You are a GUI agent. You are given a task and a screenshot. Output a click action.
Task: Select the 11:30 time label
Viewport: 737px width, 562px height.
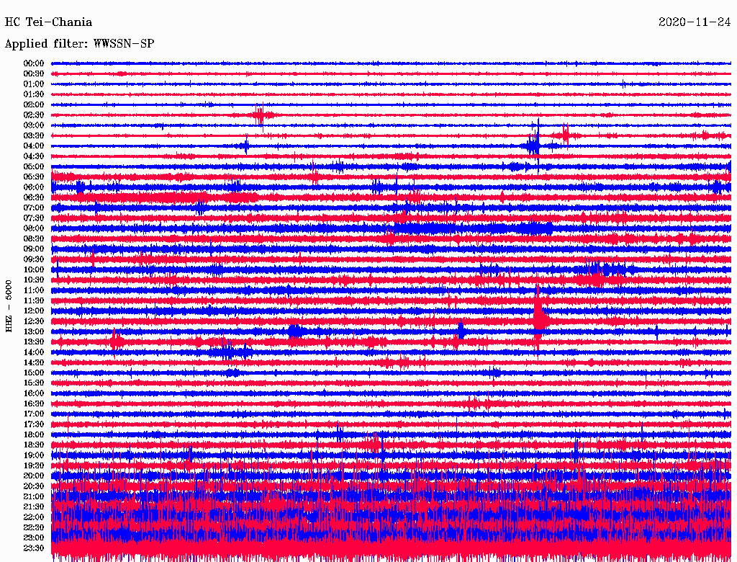tap(34, 300)
